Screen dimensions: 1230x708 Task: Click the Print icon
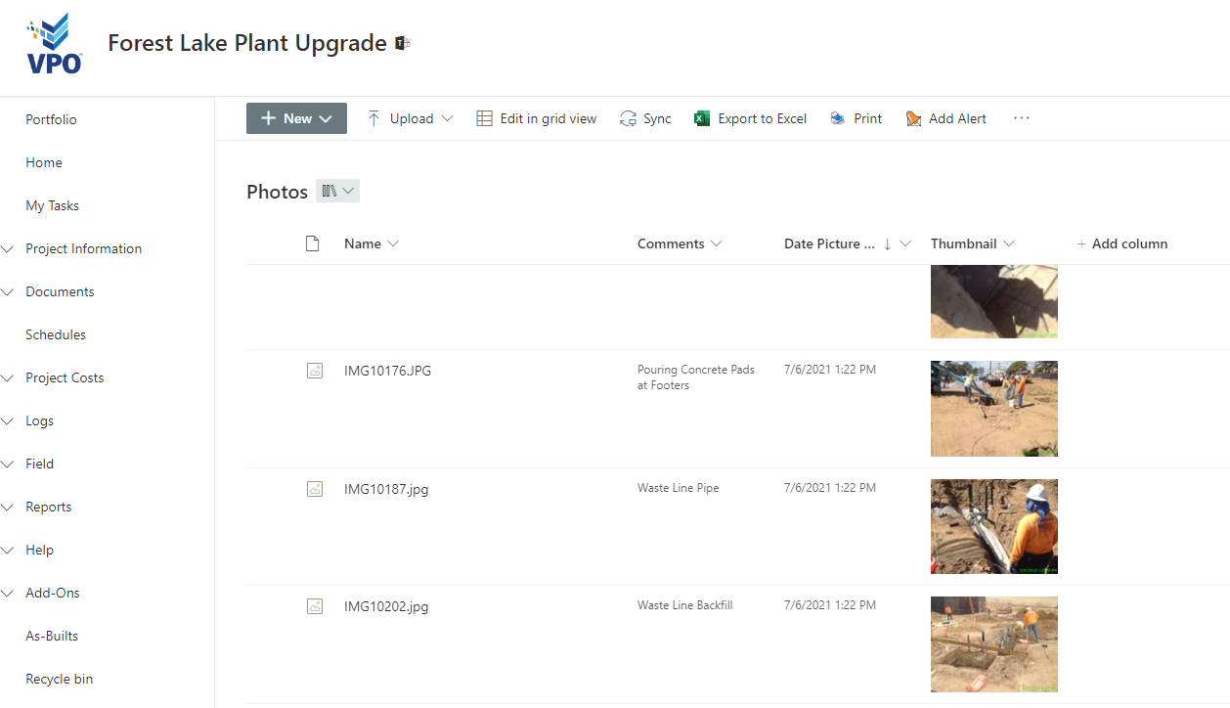tap(838, 117)
